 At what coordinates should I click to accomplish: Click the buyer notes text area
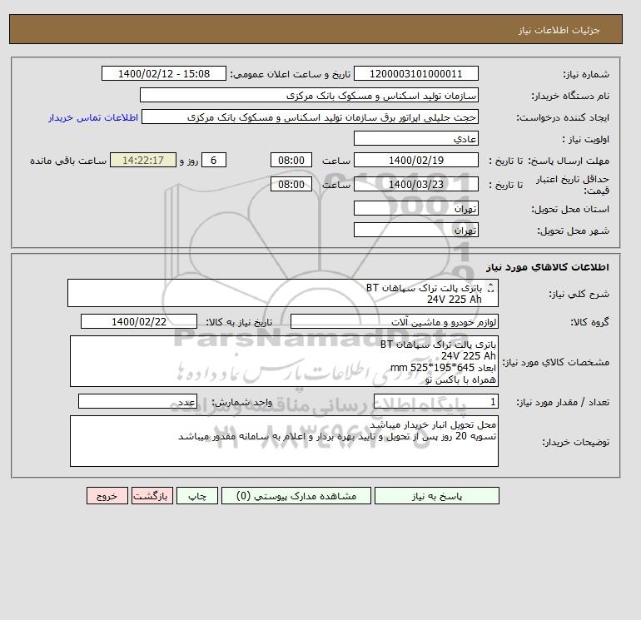point(284,441)
